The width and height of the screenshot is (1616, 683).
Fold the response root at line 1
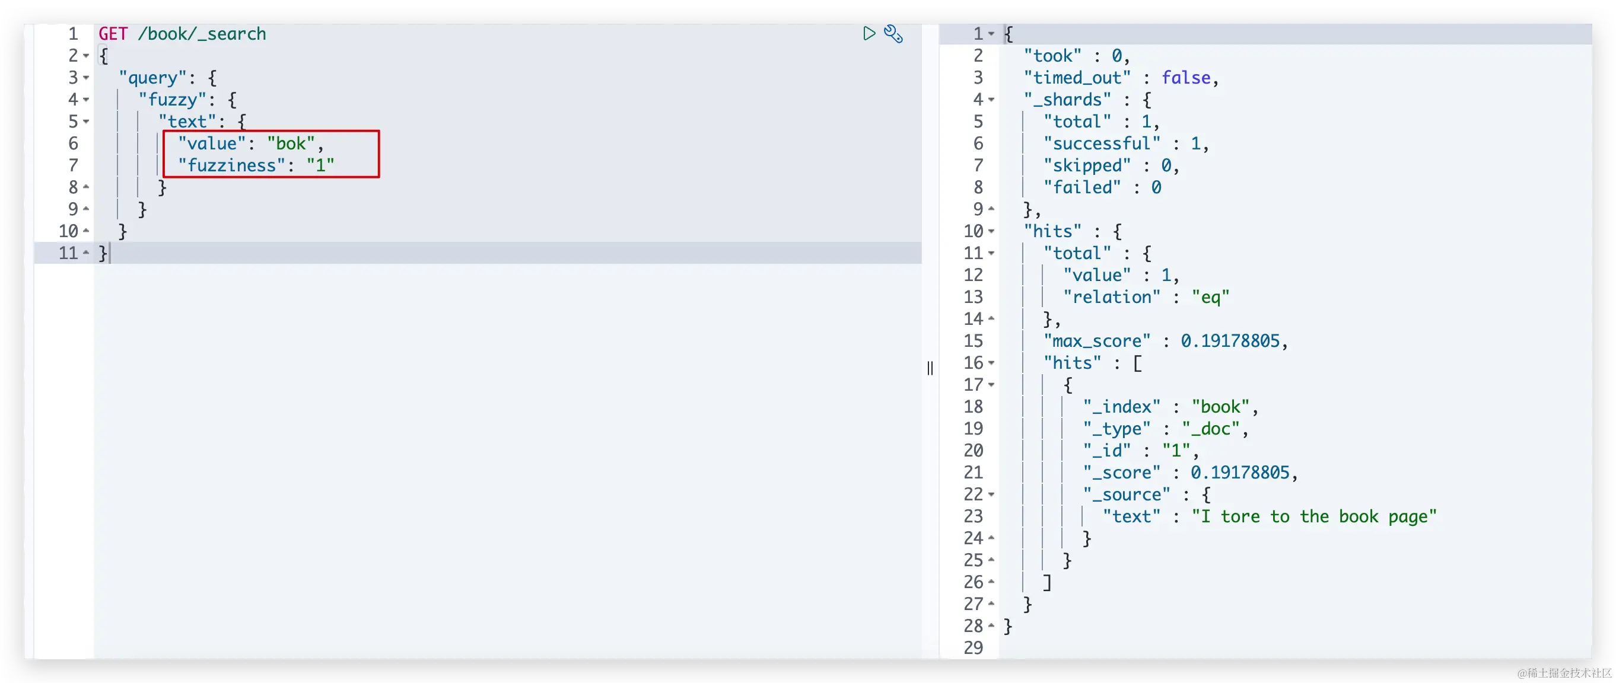coord(991,34)
